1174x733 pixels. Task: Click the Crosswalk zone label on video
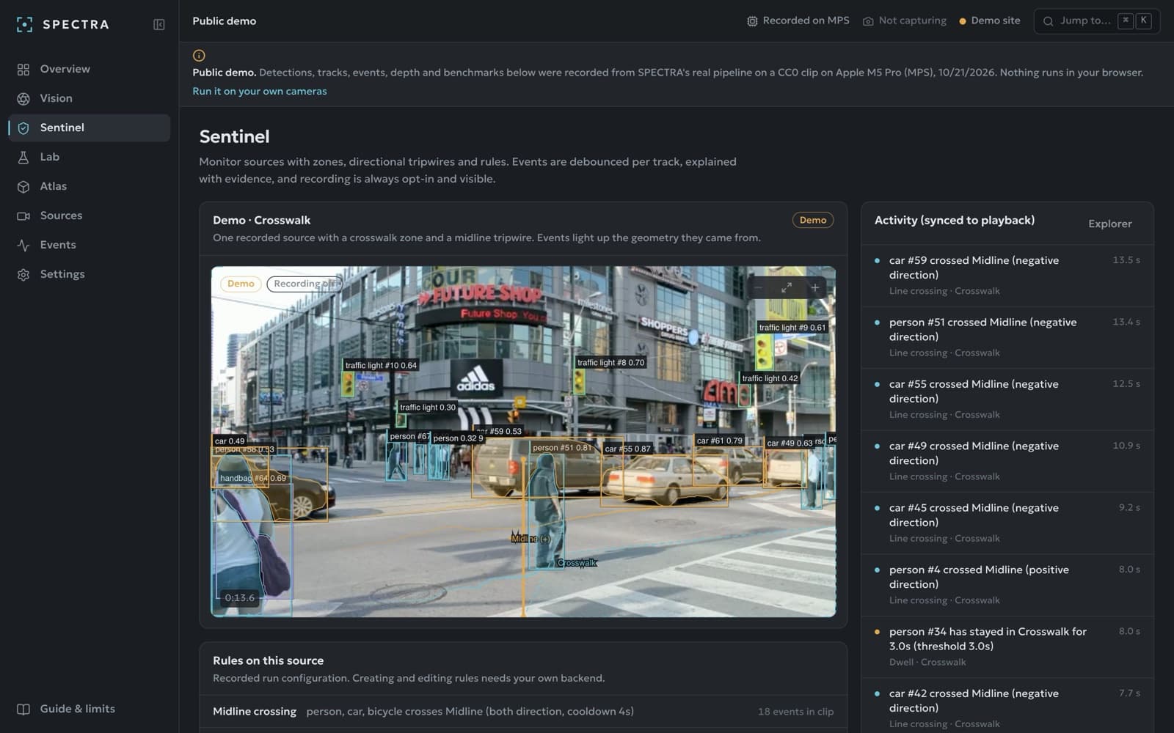[x=577, y=563]
